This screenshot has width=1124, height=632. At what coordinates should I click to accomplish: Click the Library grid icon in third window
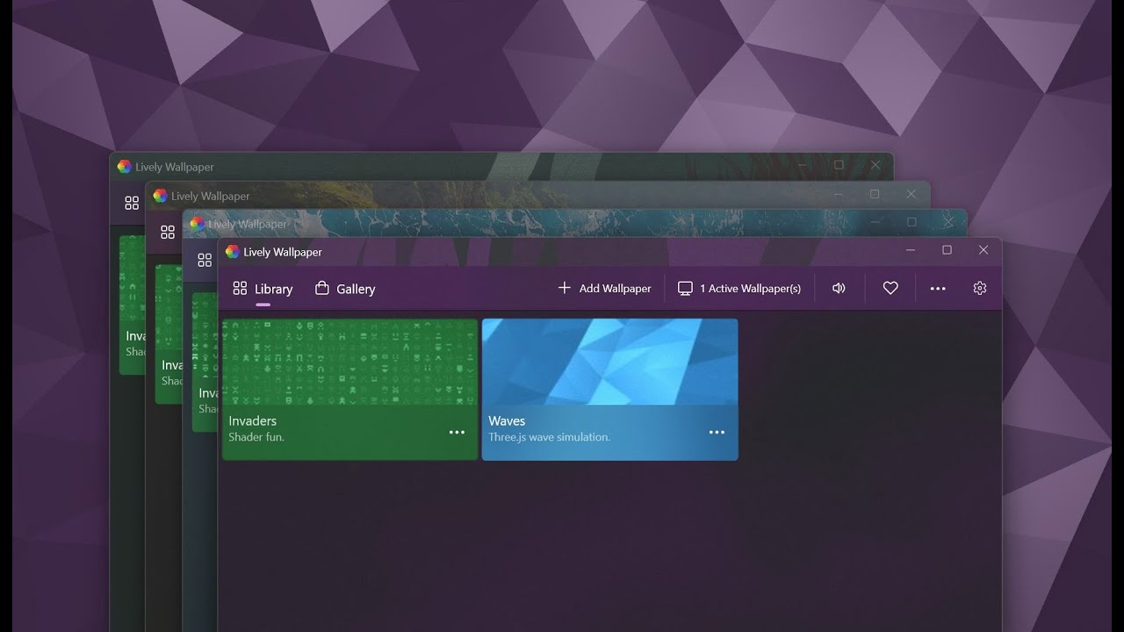click(x=205, y=260)
